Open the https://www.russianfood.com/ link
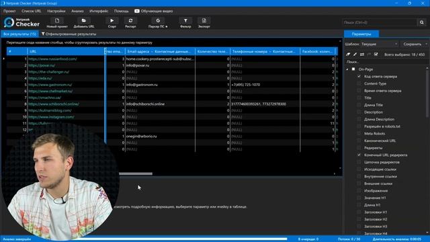Screen dimensions: 430x242 click(x=52, y=58)
